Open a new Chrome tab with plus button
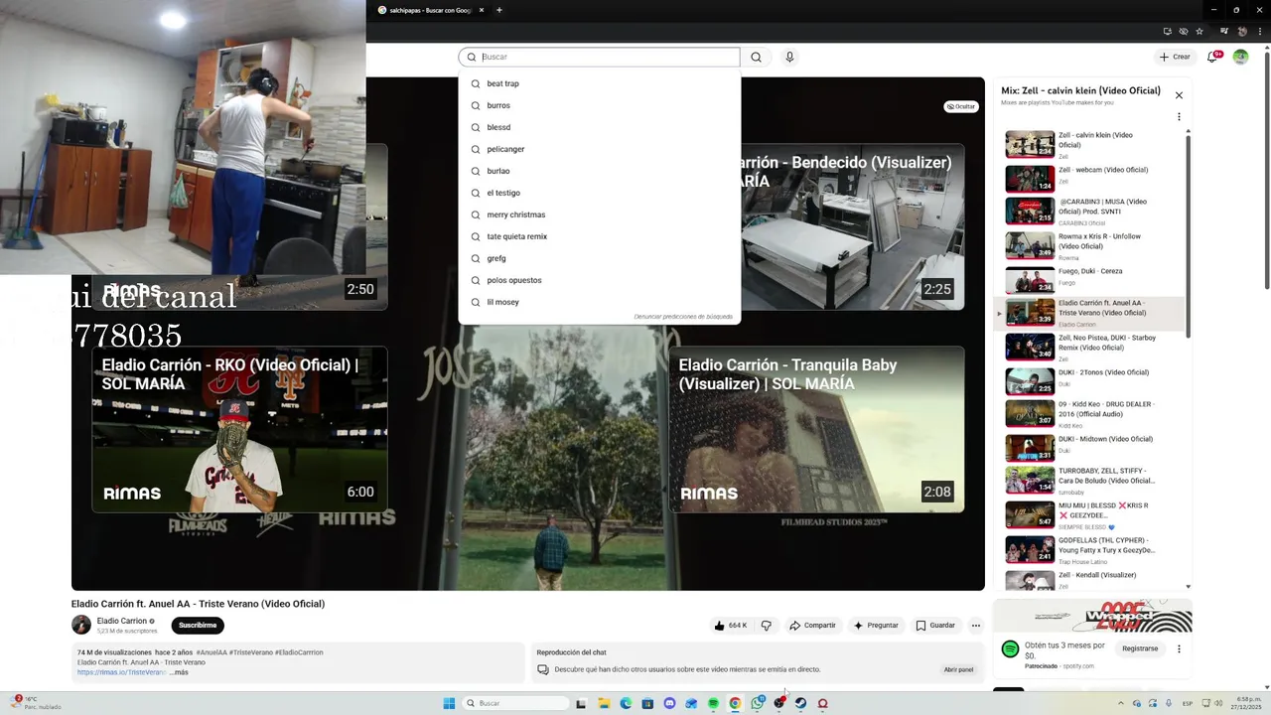 [x=499, y=10]
